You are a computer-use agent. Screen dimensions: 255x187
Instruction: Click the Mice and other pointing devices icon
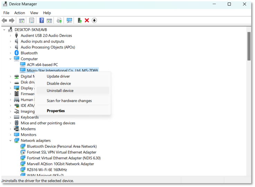pyautogui.click(x=17, y=123)
